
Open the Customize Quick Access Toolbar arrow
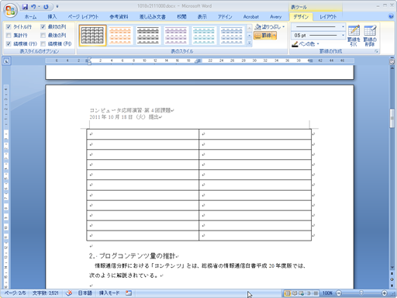57,6
